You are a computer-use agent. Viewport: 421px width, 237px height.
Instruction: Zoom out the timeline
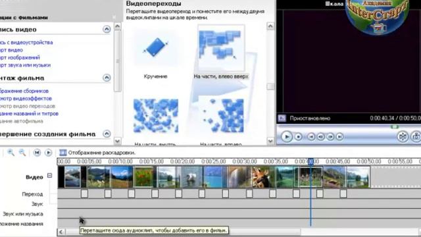click(22, 152)
